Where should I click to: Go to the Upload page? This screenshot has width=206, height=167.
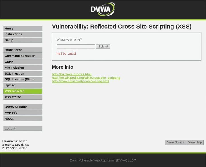23,85
